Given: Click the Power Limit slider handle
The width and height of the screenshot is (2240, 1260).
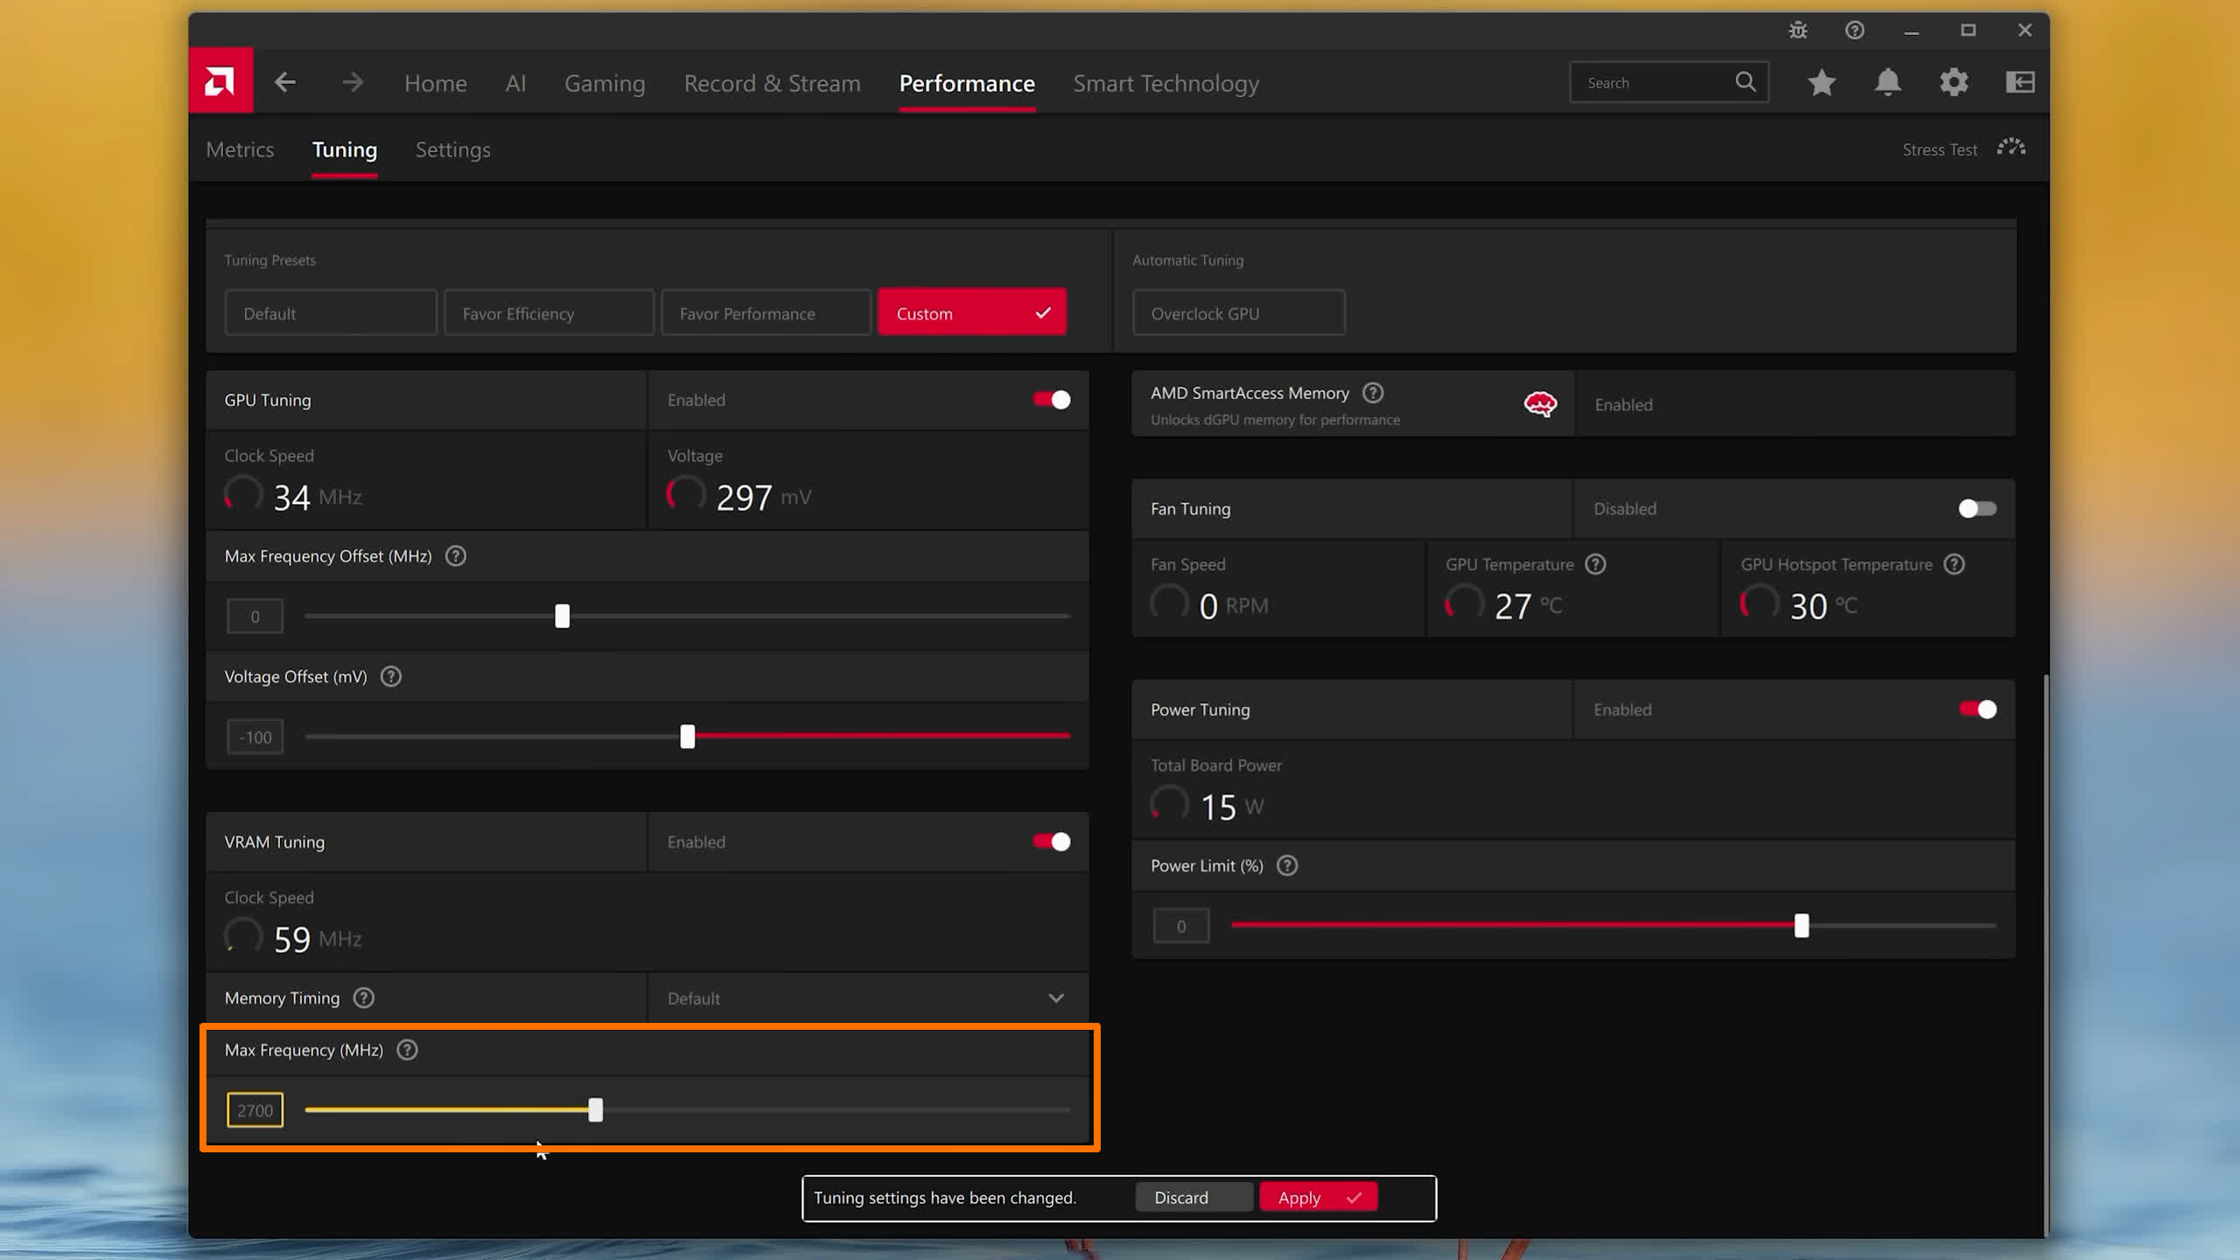Looking at the screenshot, I should point(1802,926).
